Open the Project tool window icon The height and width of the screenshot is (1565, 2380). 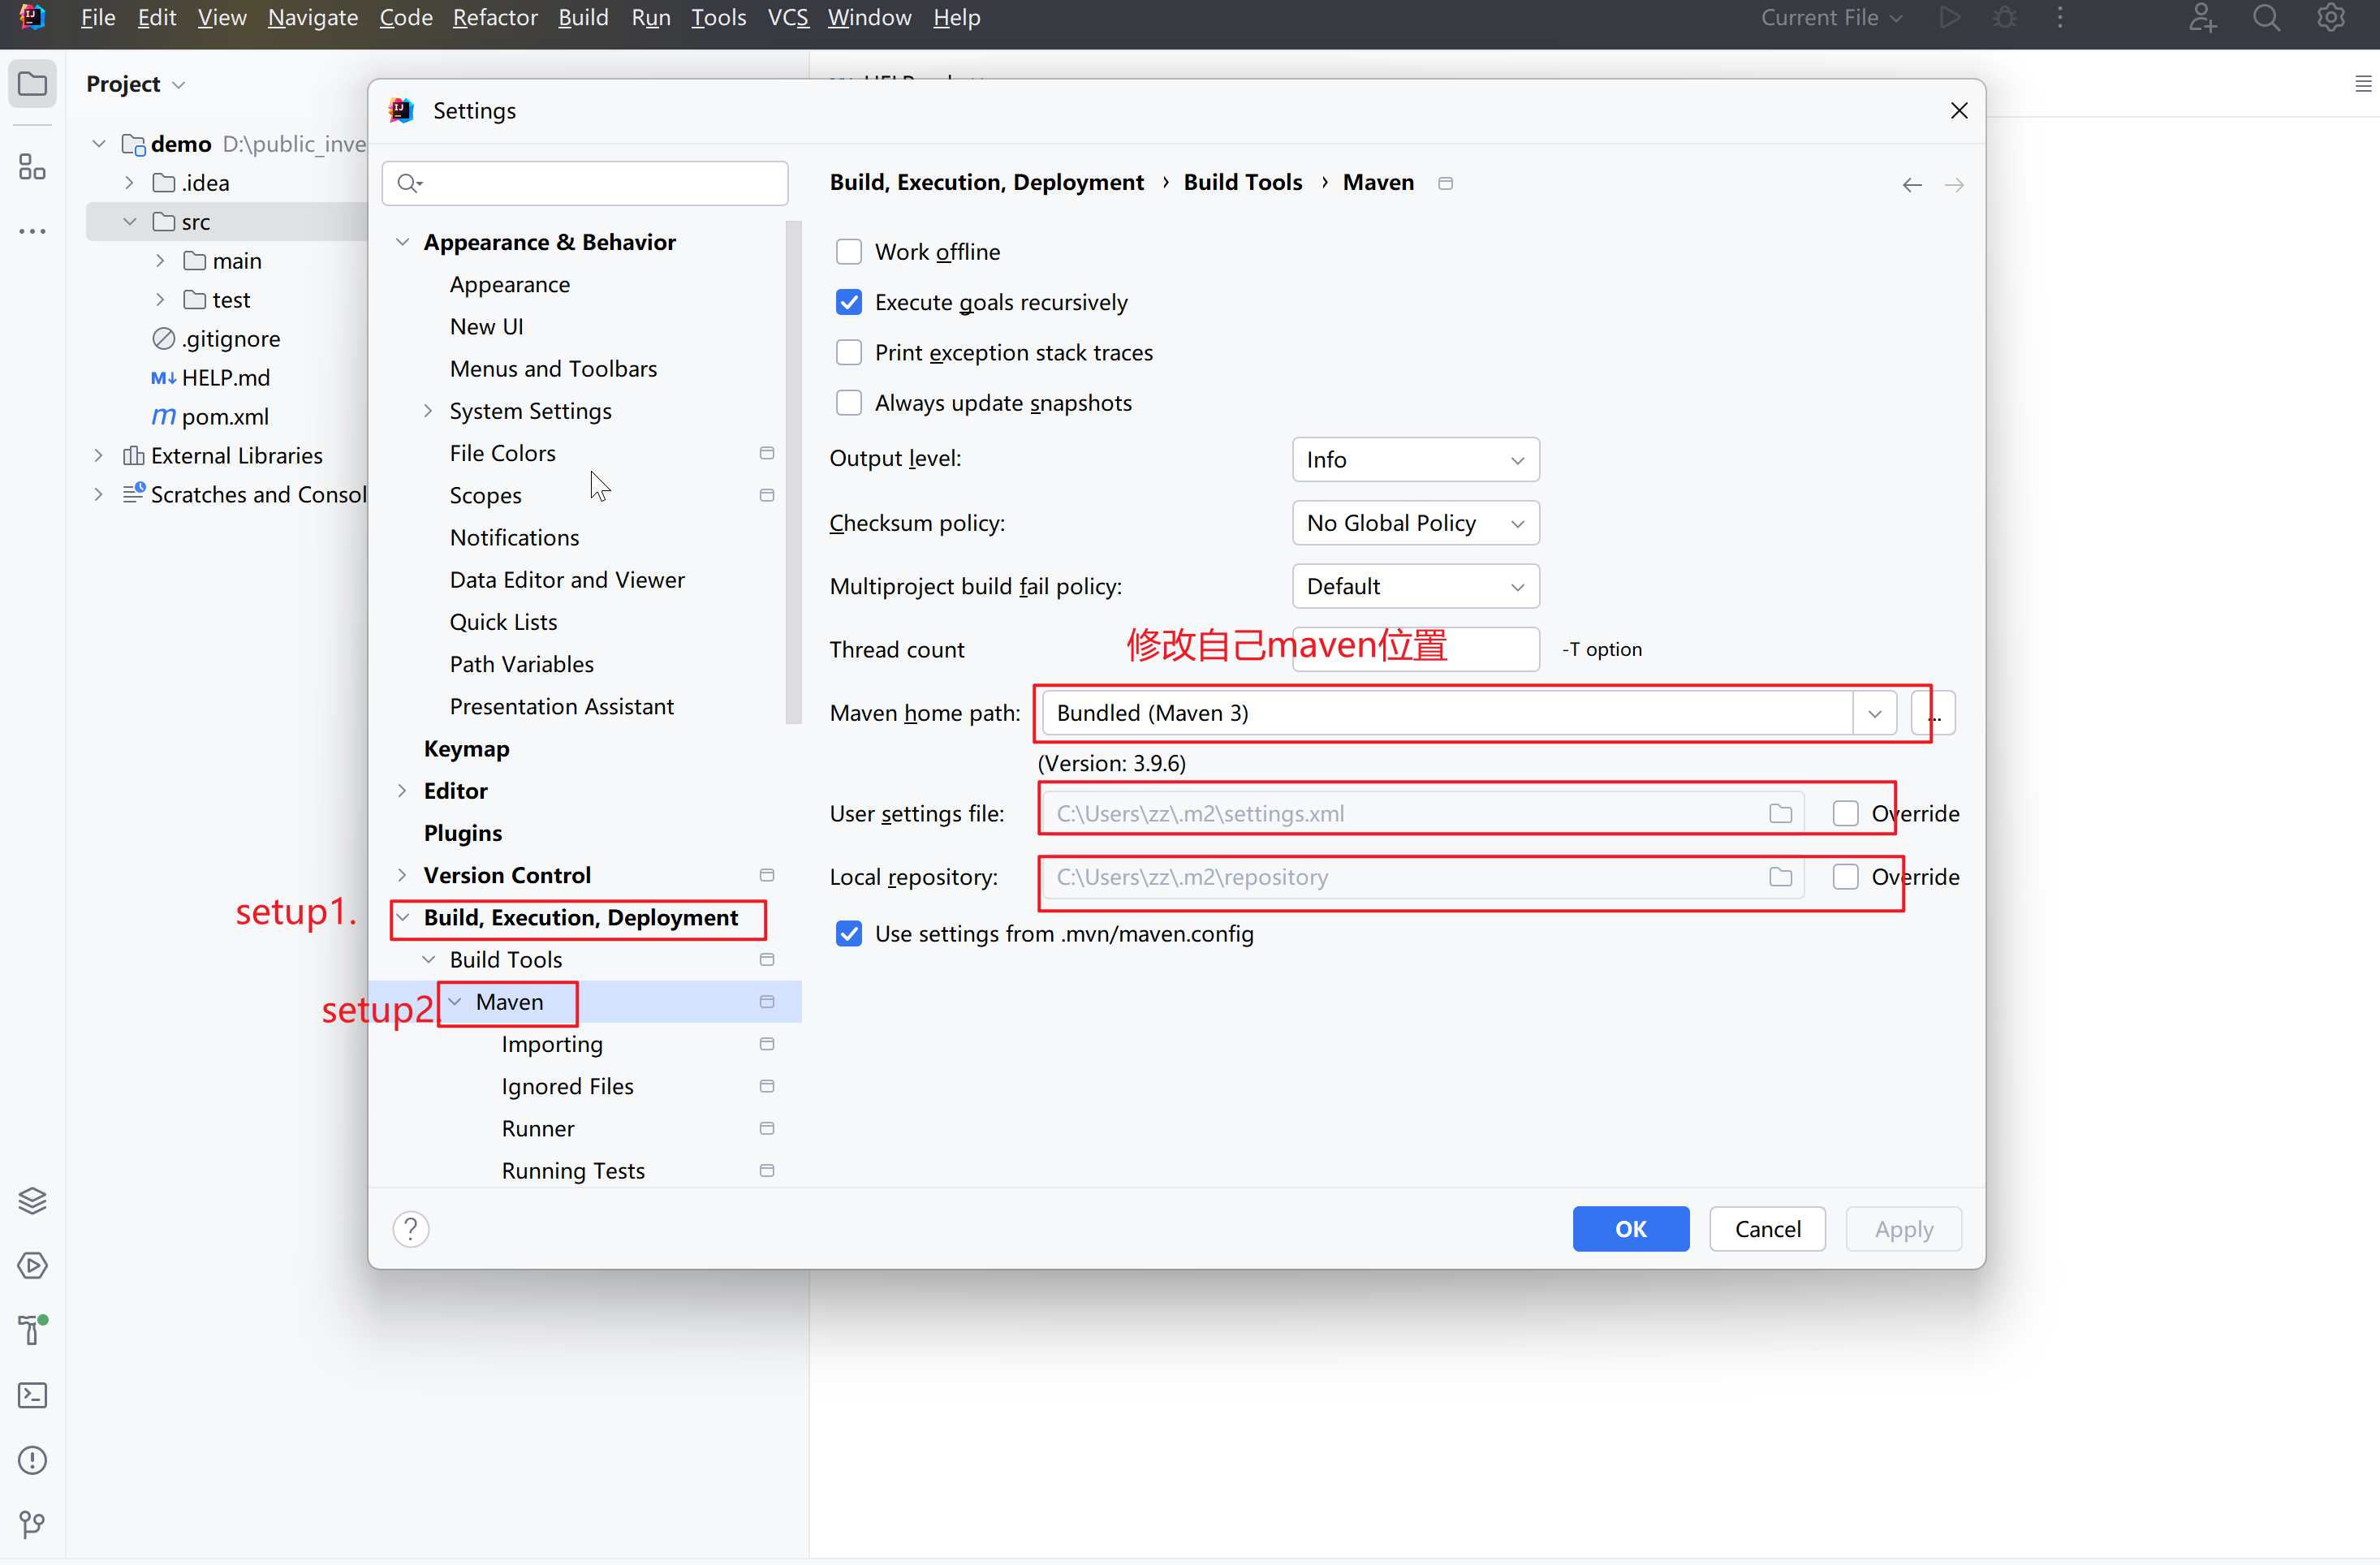32,84
